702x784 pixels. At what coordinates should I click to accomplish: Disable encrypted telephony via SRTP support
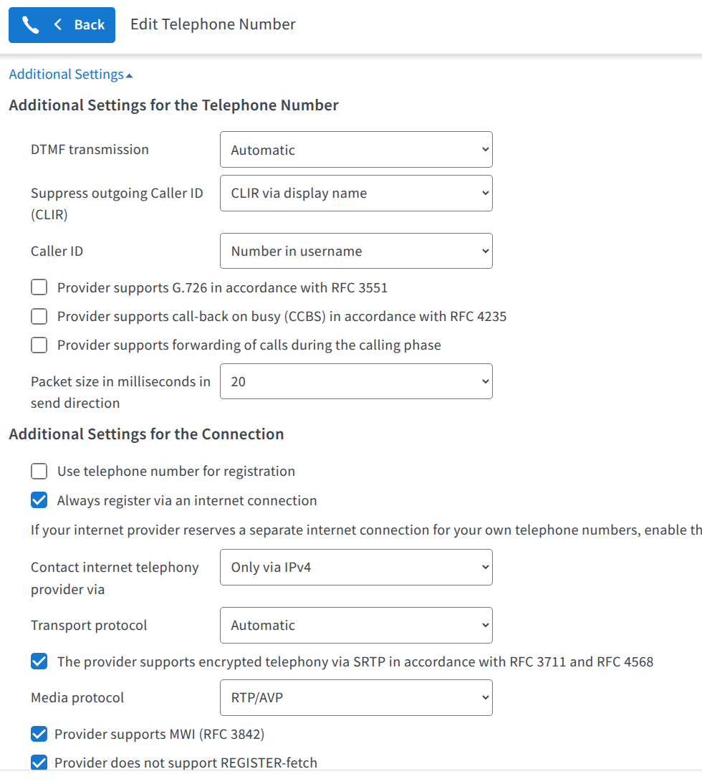pyautogui.click(x=39, y=661)
